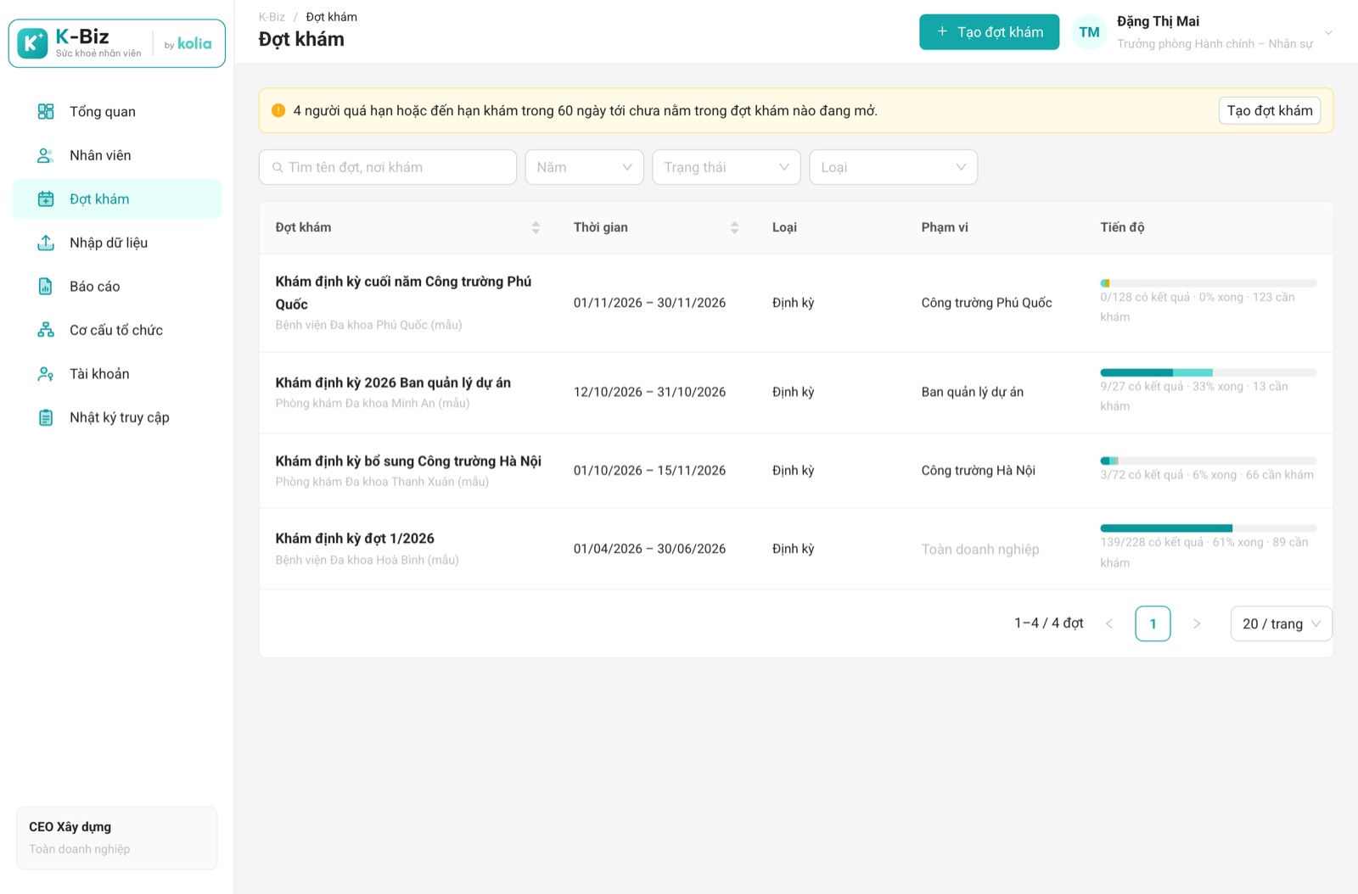
Task: Expand the user profile menu chevron
Action: click(x=1328, y=33)
